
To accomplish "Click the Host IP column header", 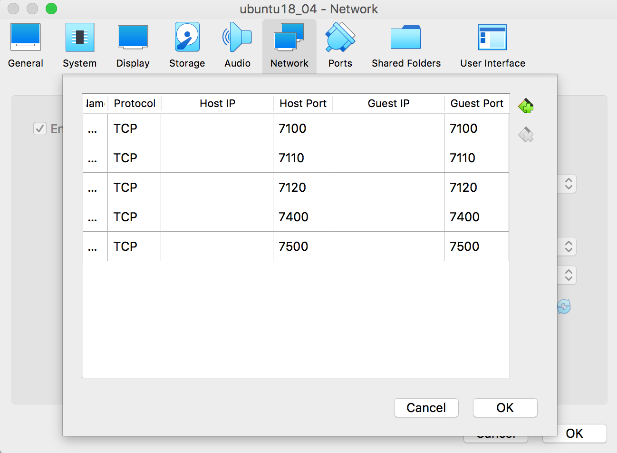I will 217,104.
